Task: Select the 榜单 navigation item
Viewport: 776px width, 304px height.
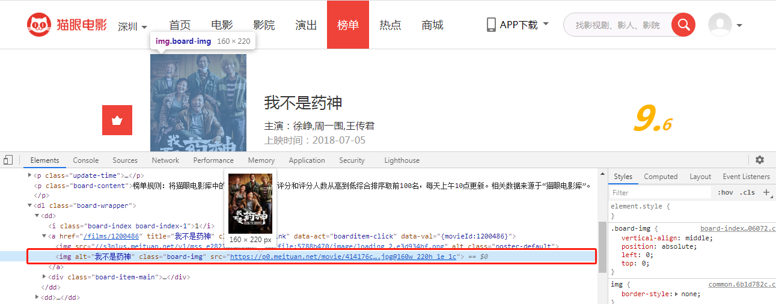Action: (x=348, y=25)
